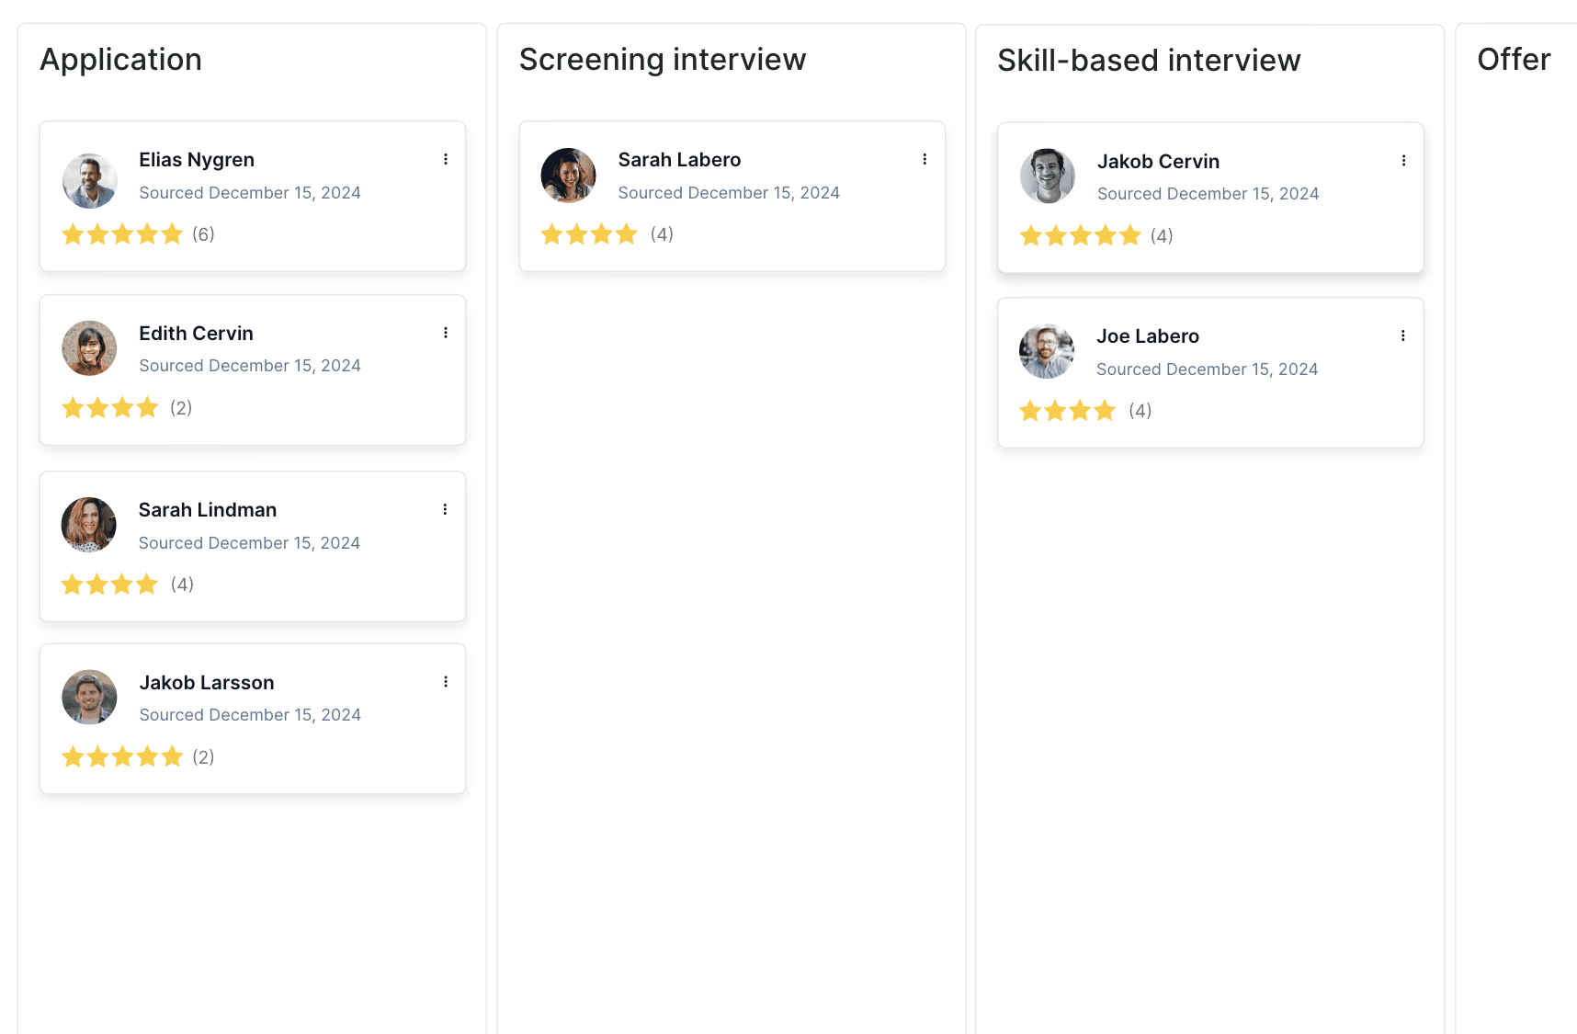Click Elias Nygren's profile photo

89,180
